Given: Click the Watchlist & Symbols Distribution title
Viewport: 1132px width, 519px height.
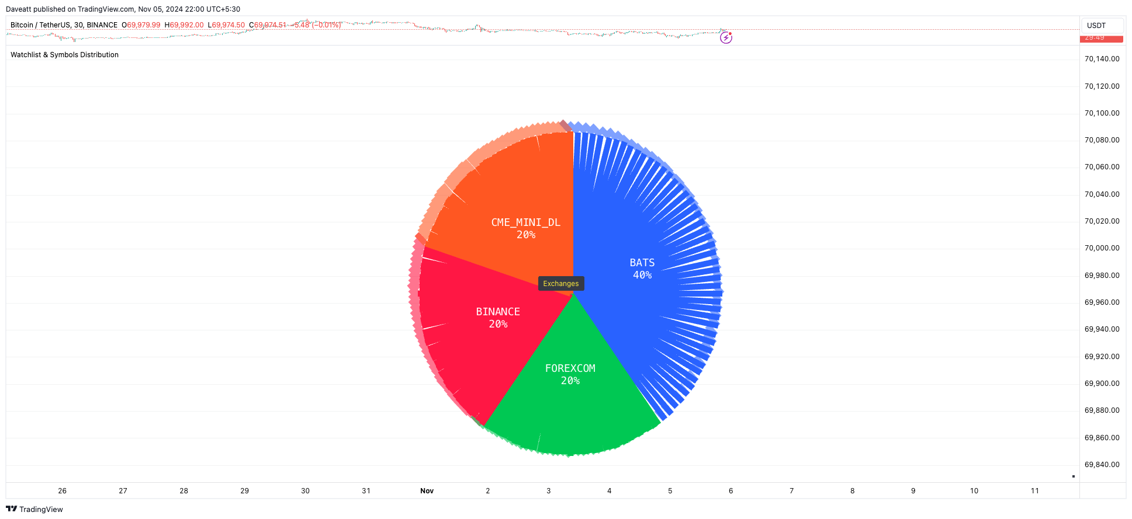Looking at the screenshot, I should [64, 55].
